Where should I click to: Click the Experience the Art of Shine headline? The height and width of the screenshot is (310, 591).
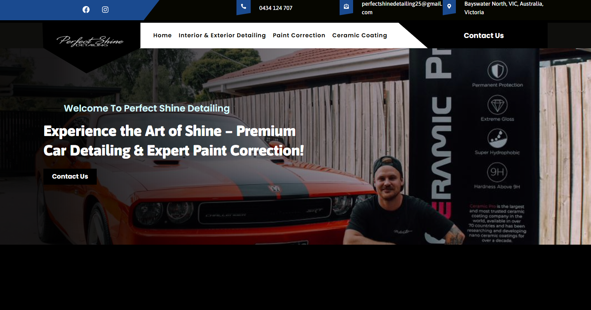pyautogui.click(x=174, y=141)
